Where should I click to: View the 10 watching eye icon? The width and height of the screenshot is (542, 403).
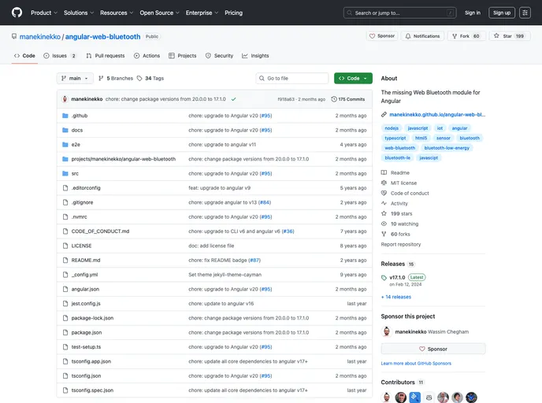click(384, 224)
